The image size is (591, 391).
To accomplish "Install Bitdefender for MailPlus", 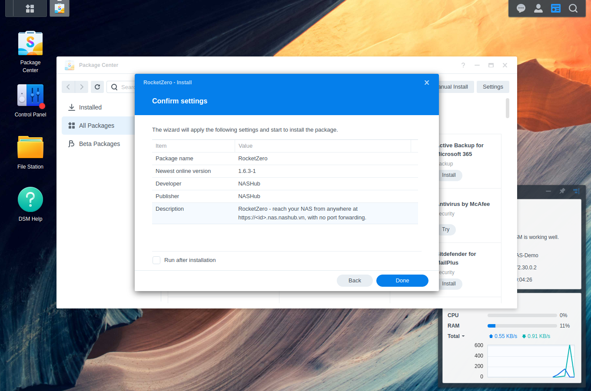I will pyautogui.click(x=449, y=284).
